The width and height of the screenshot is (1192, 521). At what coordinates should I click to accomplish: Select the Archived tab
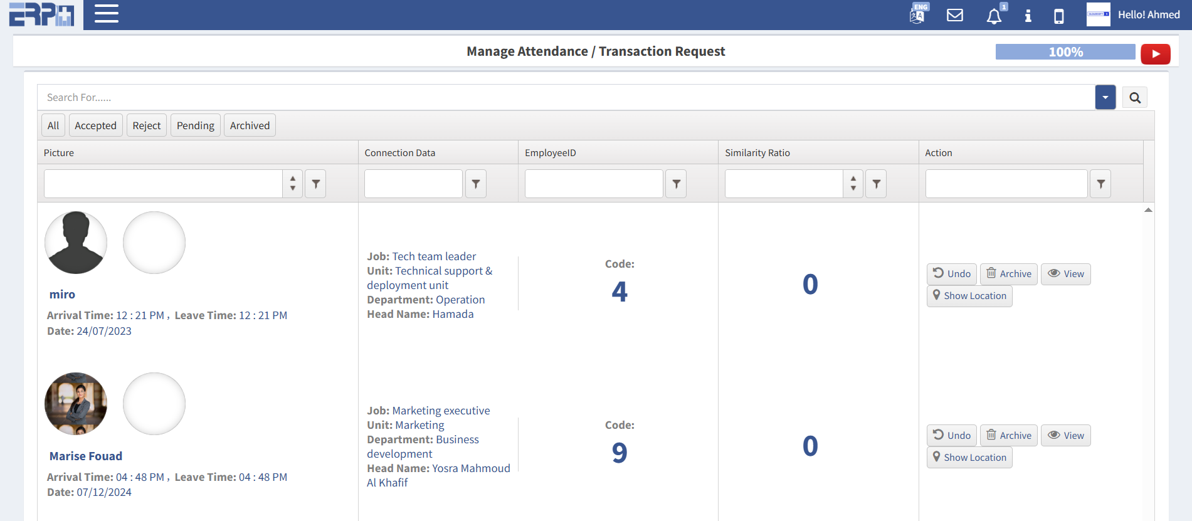[250, 125]
